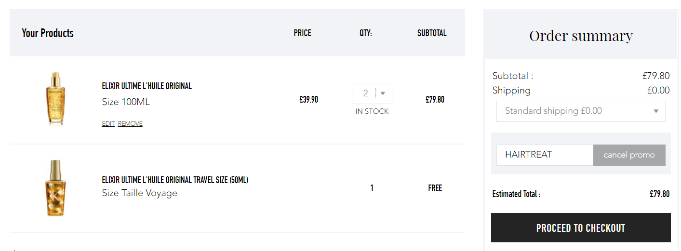Remove the Elixir Ultime 100ML item
This screenshot has width=681, height=251.
[130, 124]
